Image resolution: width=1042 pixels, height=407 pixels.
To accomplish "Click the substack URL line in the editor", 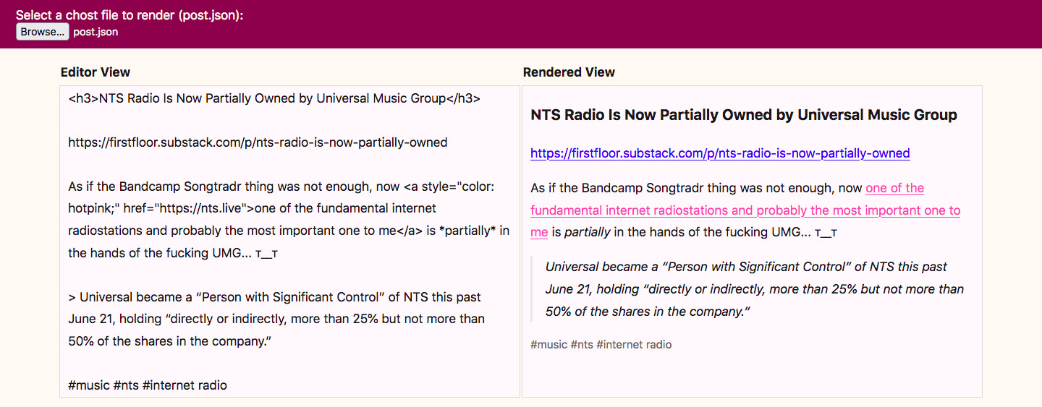I will [x=258, y=142].
